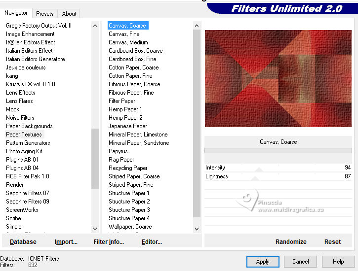Select Mineral Paper, Sandstone filter
This screenshot has width=358, height=271.
(x=139, y=143)
